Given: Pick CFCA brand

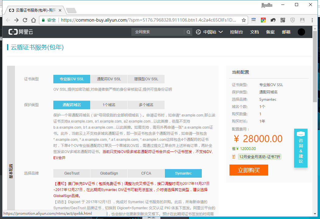Looking at the screenshot, I should [x=146, y=173].
